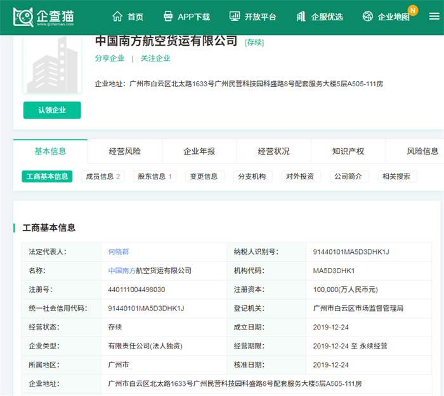Screen dimensions: 444x396
Task: Select the 对外投资 sub-tab
Action: 301,176
